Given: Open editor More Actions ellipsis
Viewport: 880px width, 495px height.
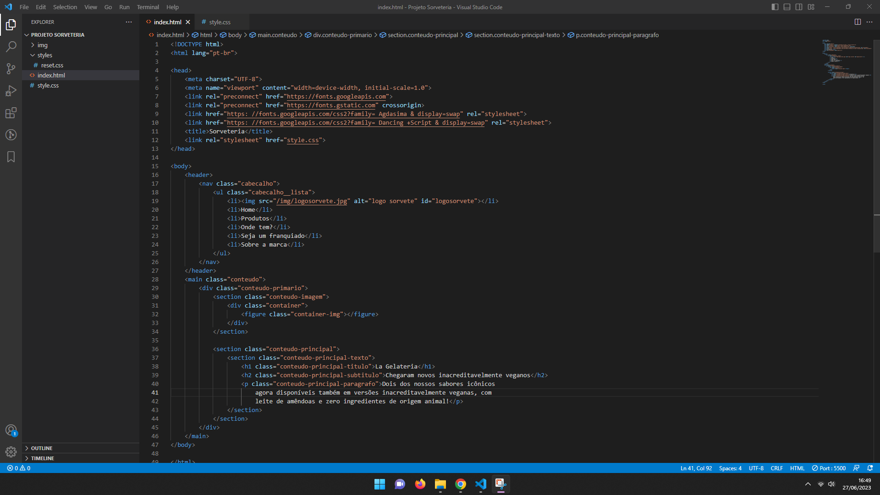Looking at the screenshot, I should pyautogui.click(x=869, y=22).
